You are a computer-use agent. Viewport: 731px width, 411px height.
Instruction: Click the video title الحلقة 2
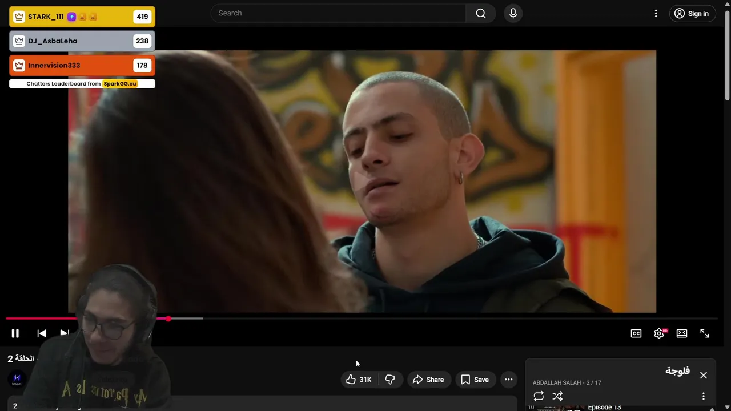point(21,358)
